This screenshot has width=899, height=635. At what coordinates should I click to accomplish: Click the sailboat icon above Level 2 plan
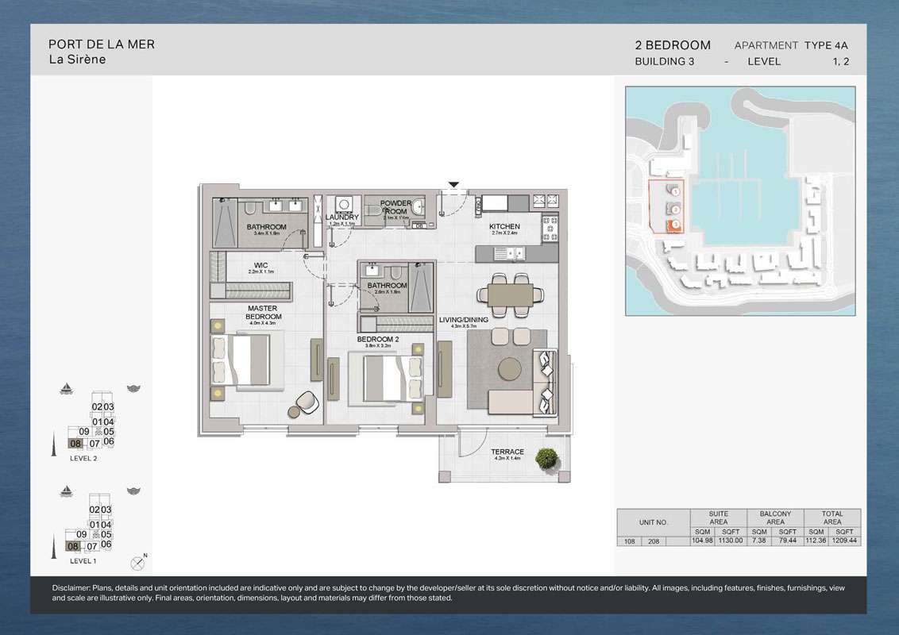[x=68, y=389]
